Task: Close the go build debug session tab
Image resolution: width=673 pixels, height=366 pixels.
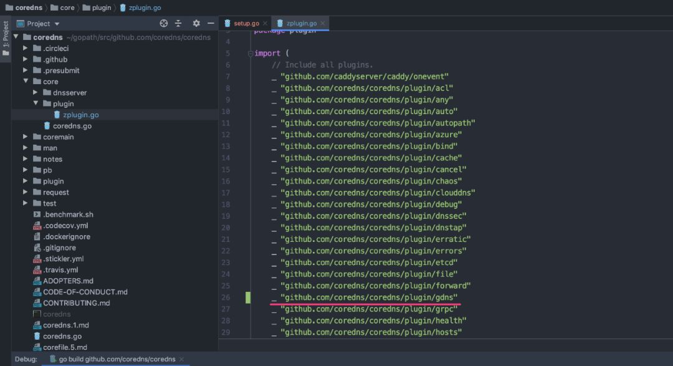Action: [x=182, y=359]
